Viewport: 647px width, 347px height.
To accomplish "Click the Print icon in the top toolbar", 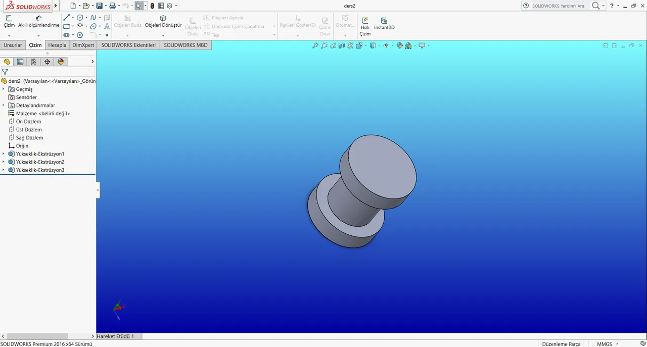I will [x=112, y=6].
